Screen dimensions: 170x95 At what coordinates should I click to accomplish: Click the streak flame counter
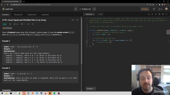click(160, 9)
